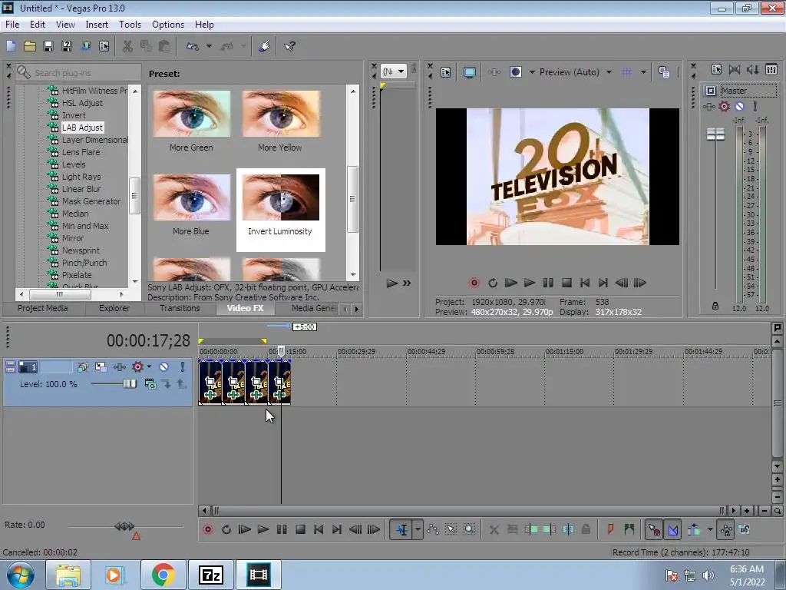Open the Tools menu
This screenshot has width=786, height=590.
pos(130,25)
